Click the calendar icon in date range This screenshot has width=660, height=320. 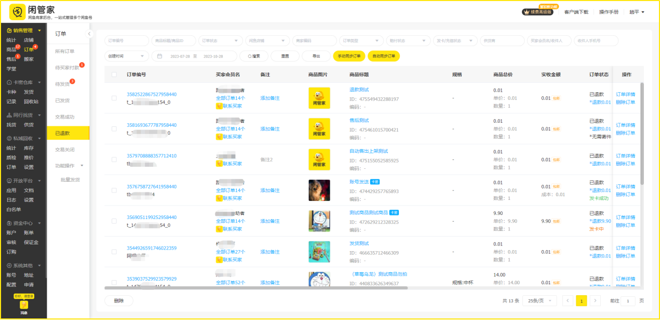click(x=160, y=56)
